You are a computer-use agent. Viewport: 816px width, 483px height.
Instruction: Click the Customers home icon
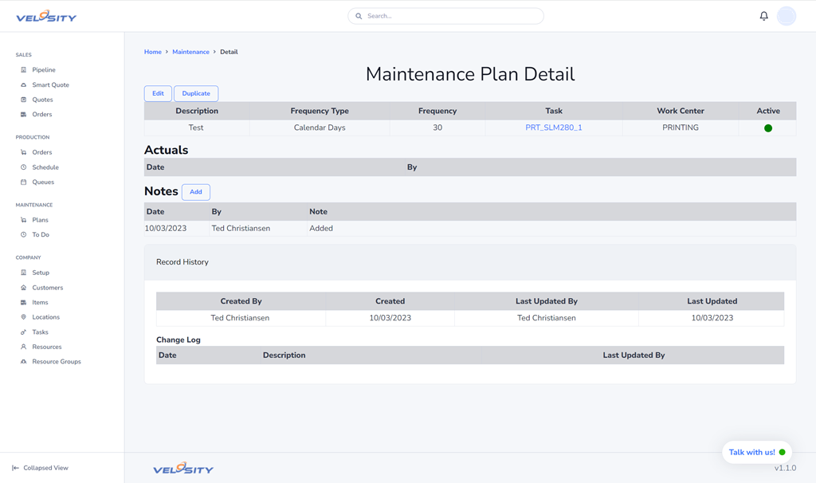coord(23,288)
